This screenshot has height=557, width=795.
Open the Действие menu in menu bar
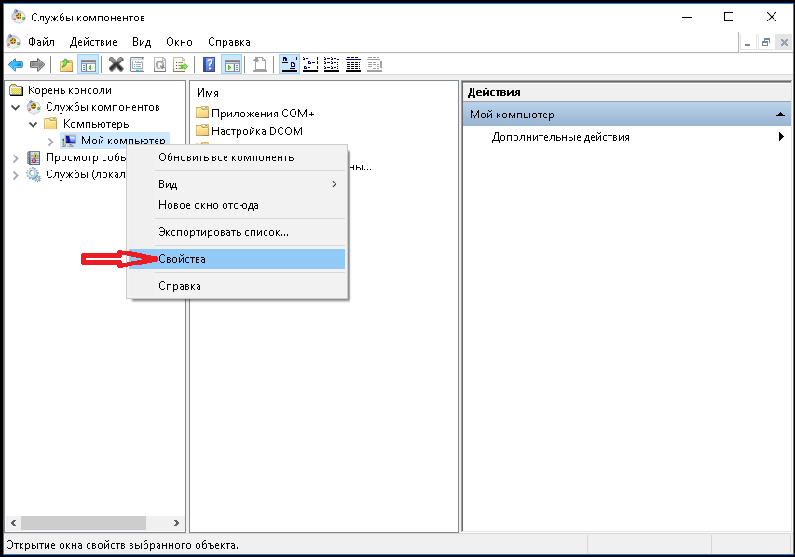point(93,42)
